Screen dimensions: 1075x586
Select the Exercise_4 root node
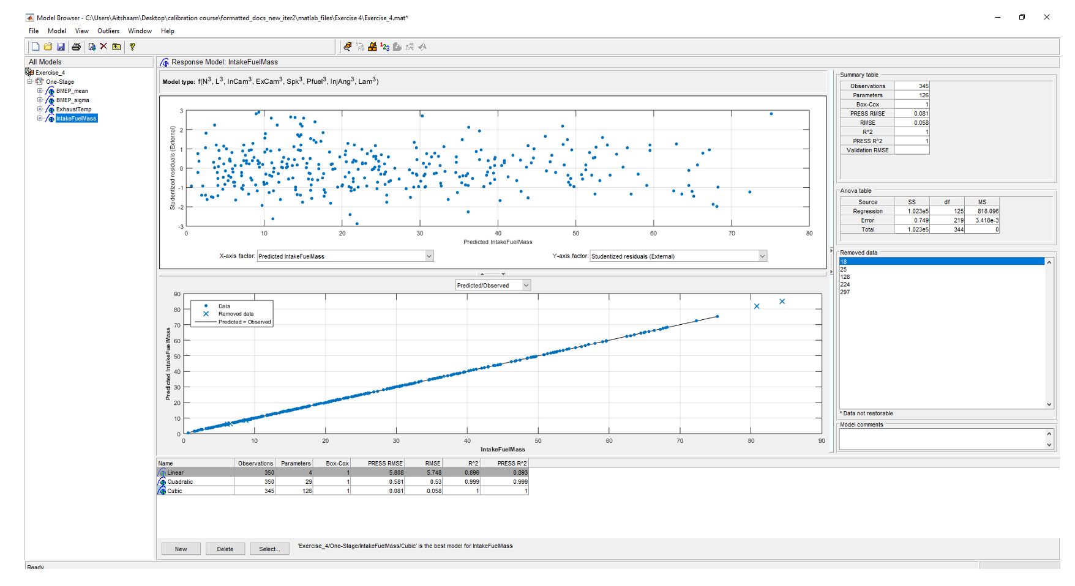[50, 73]
